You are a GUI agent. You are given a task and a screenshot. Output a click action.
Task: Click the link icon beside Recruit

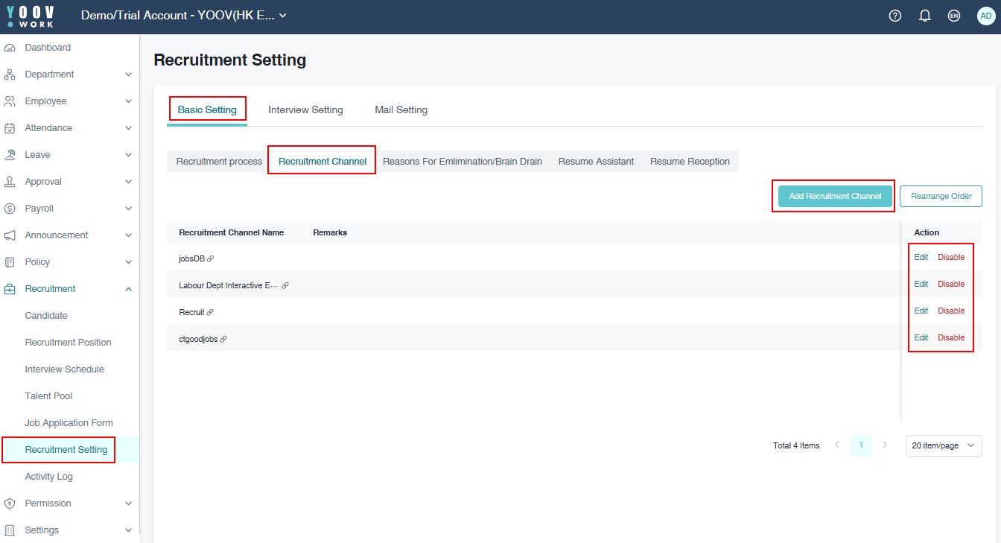point(210,312)
